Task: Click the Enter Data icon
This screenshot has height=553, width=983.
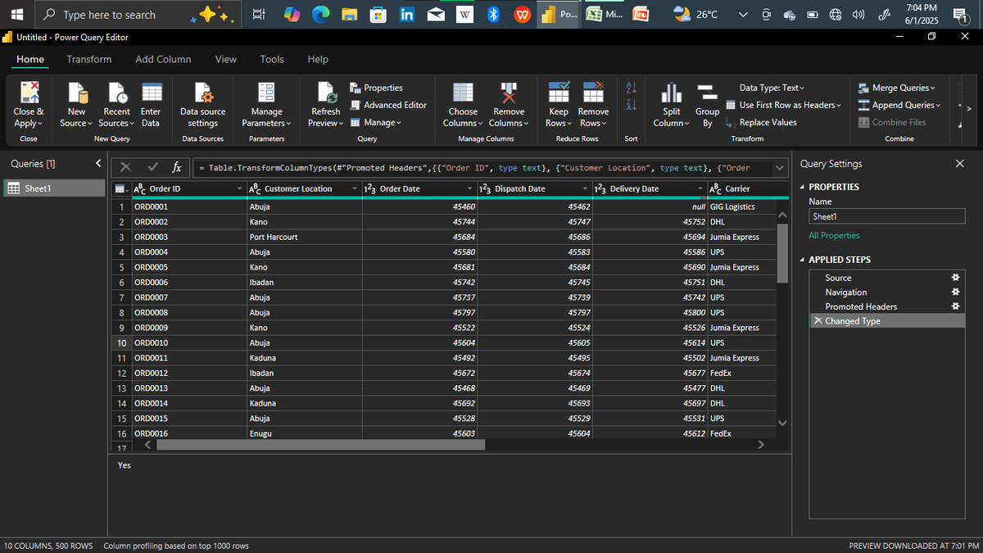Action: click(x=151, y=92)
